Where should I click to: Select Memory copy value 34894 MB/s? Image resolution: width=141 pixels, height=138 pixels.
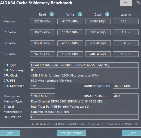[98, 21]
